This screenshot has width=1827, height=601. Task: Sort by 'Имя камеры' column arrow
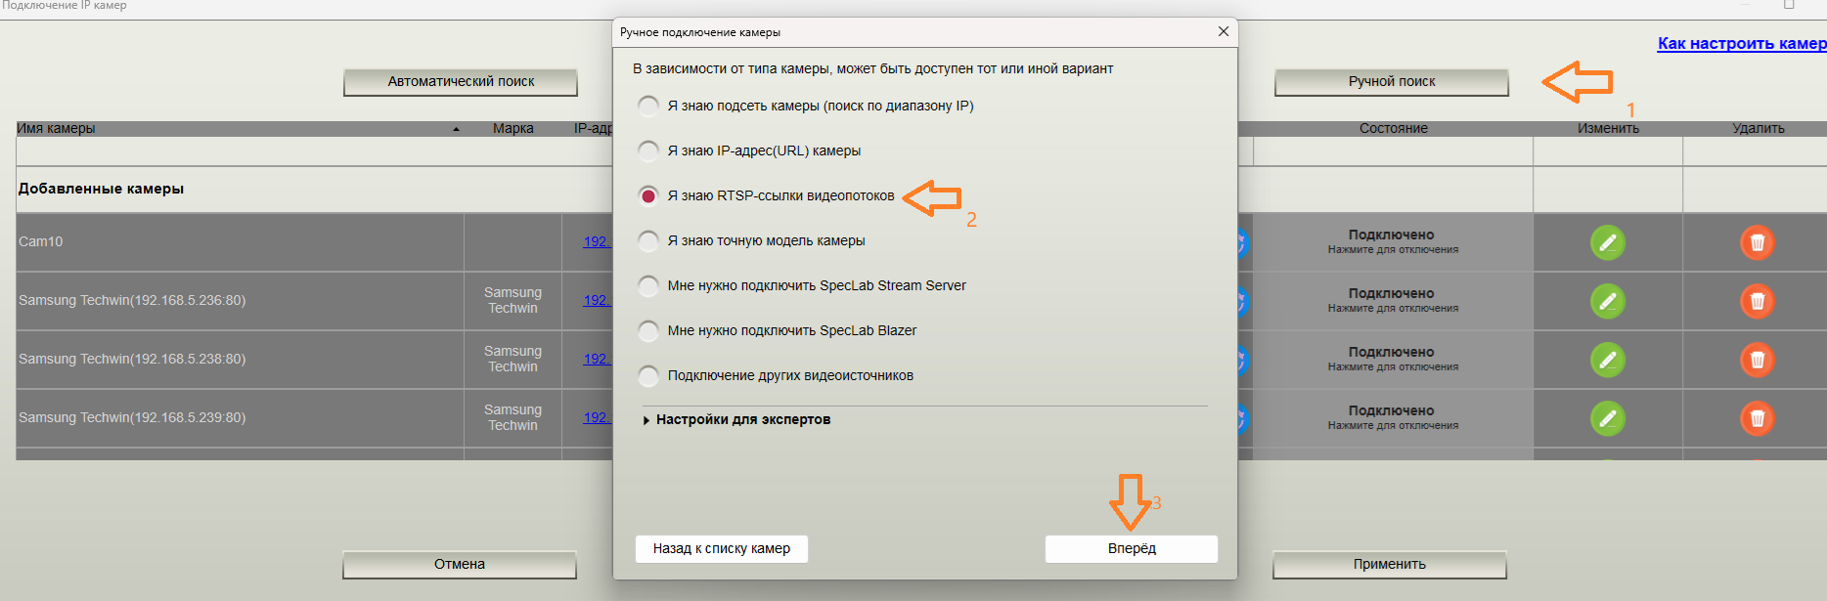[x=456, y=129]
